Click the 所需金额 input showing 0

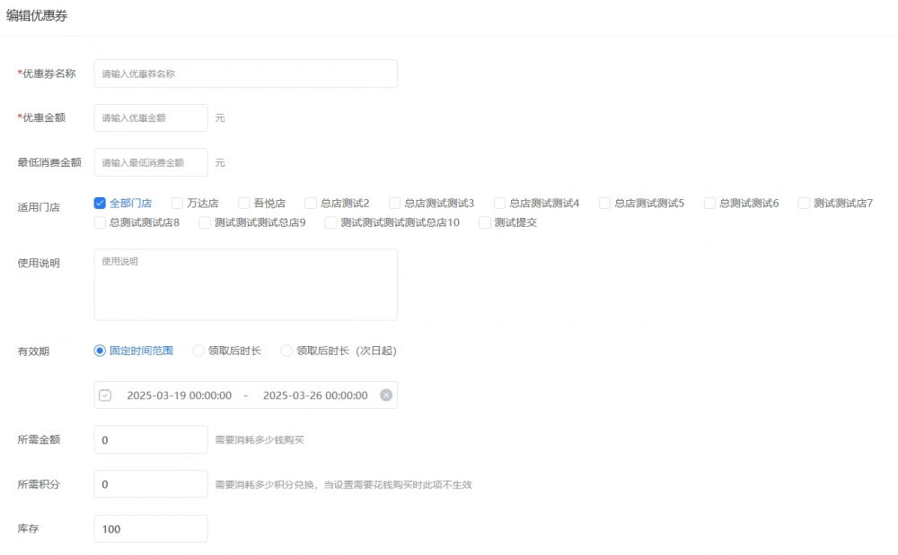coord(150,439)
